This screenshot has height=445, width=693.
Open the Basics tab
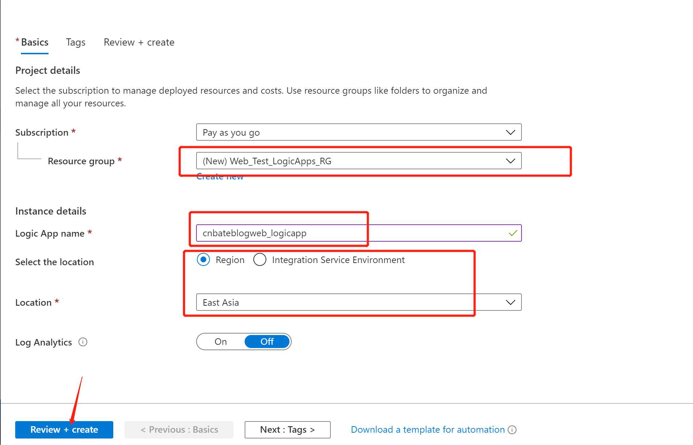click(34, 42)
